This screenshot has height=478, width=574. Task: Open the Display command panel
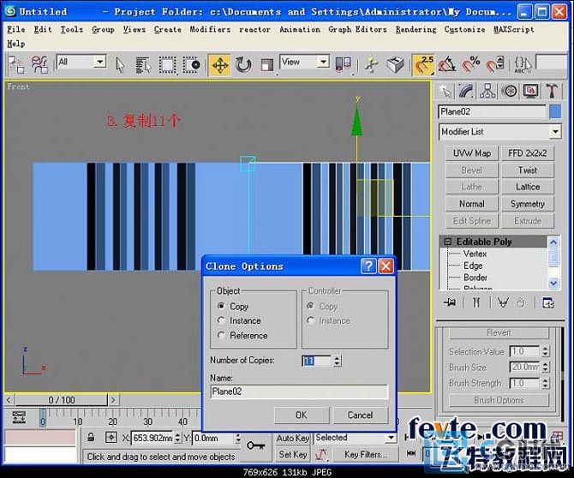[530, 91]
